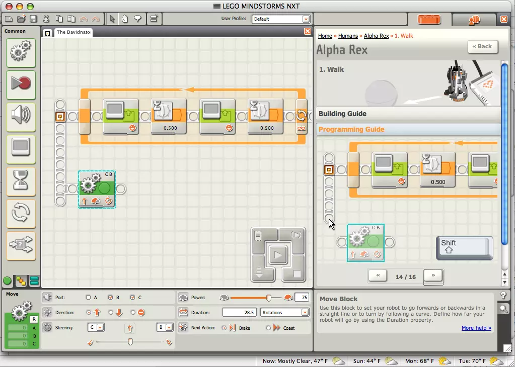Click the loop's infinity end block

pos(301,117)
